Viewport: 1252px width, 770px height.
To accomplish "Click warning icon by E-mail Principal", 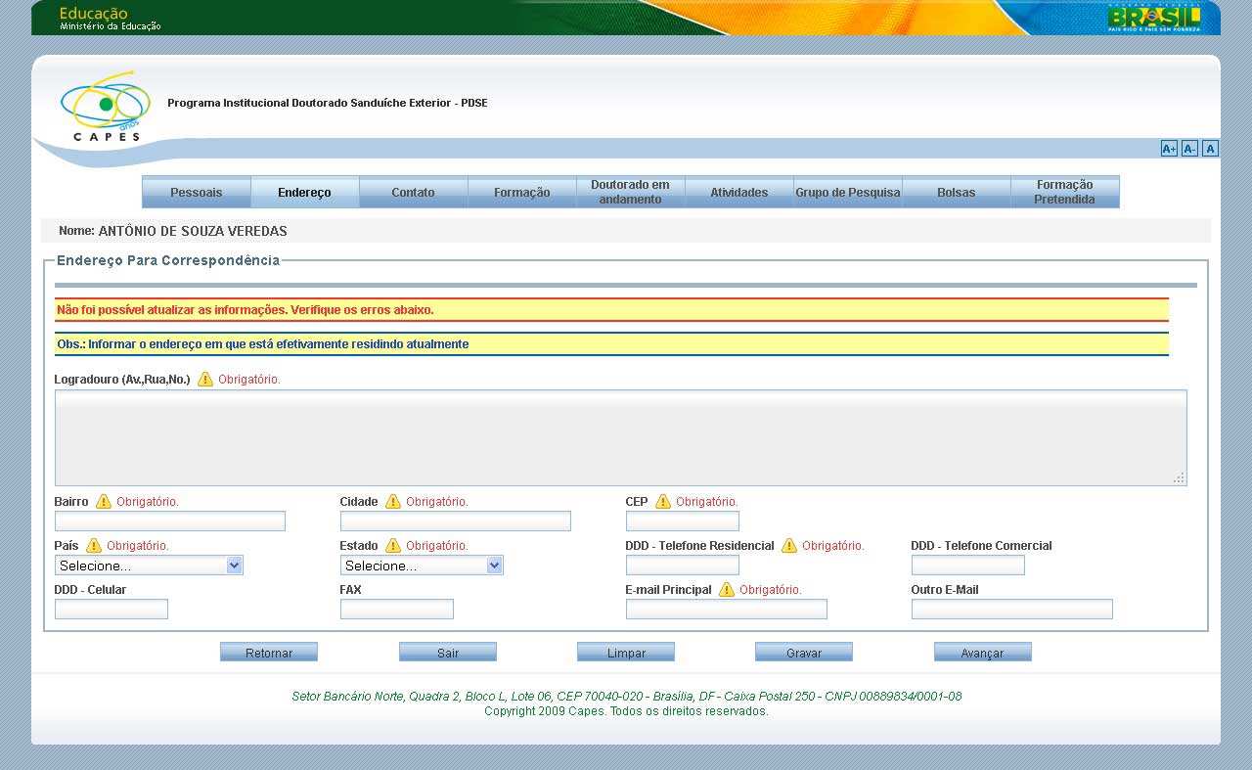I will pyautogui.click(x=727, y=589).
